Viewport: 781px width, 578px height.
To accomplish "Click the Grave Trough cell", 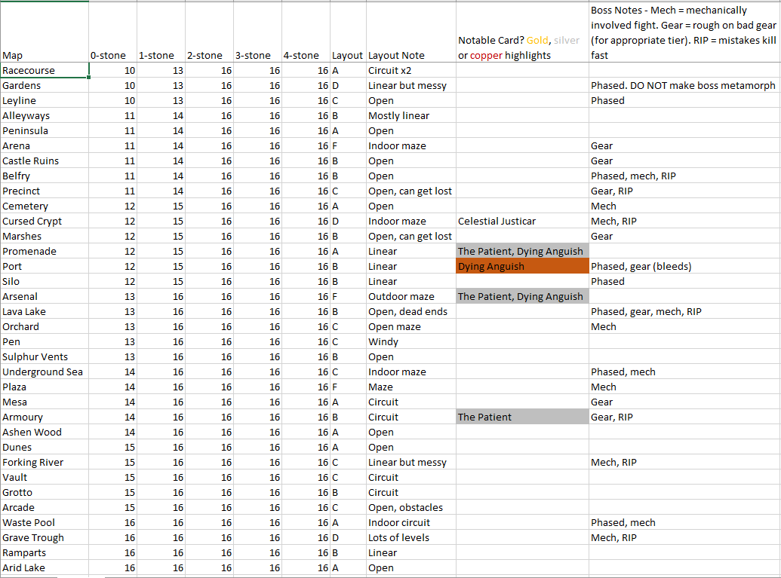I will (45, 538).
